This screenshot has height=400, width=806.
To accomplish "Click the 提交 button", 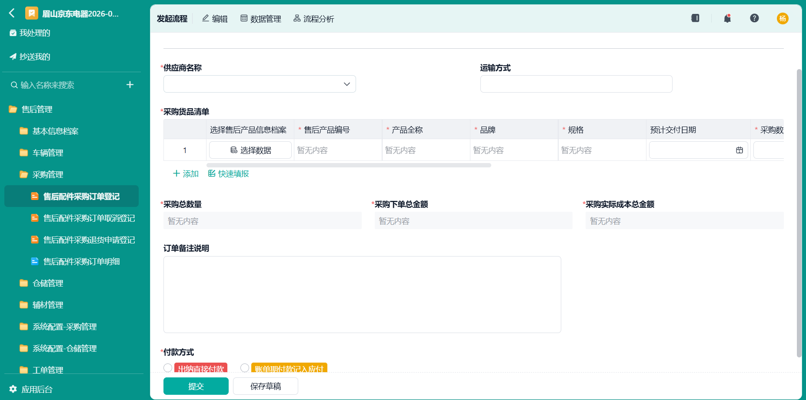I will (196, 386).
